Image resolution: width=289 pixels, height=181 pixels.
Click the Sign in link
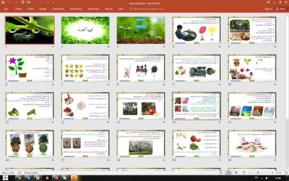tap(268, 9)
